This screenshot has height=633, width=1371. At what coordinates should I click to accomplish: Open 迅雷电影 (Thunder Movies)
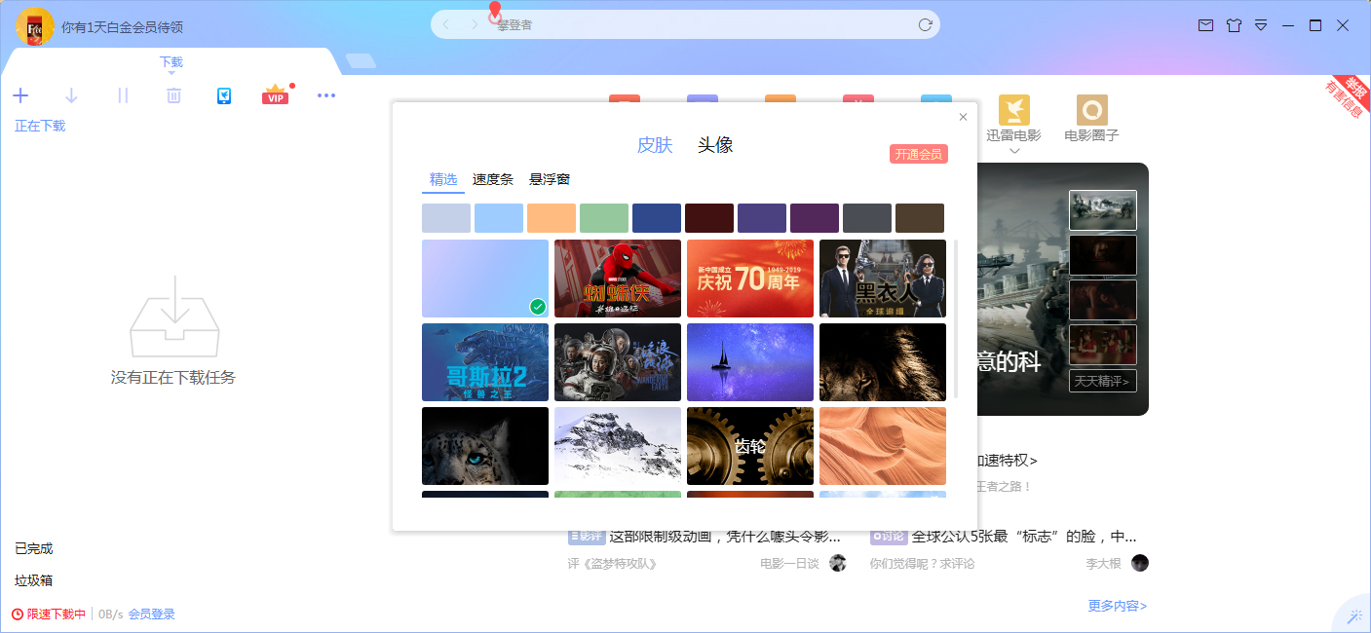[x=1014, y=119]
